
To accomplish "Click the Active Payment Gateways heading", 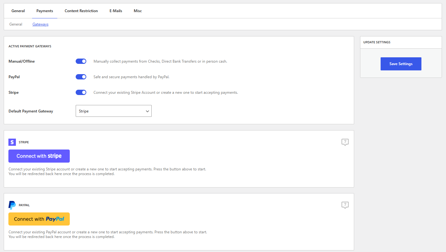I will click(30, 46).
